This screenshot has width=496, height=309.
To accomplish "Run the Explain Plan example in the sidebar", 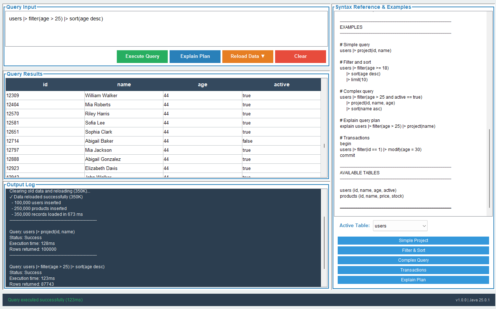I will pos(413,280).
